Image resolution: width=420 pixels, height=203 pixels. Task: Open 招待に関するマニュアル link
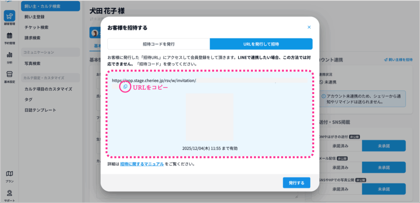coord(142,164)
